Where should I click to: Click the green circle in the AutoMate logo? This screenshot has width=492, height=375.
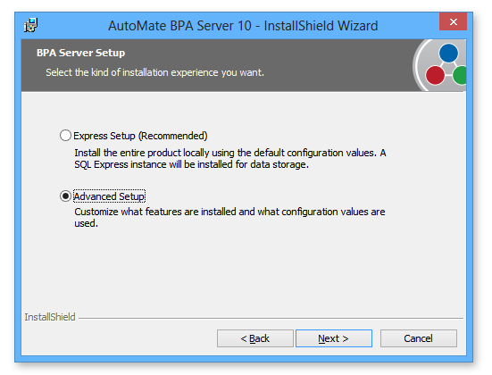tap(461, 75)
